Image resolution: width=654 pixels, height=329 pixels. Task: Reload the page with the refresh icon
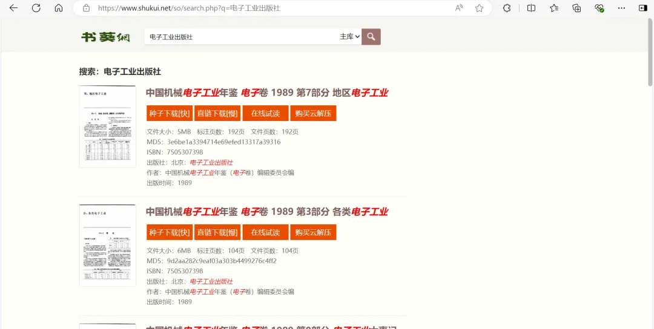click(36, 8)
